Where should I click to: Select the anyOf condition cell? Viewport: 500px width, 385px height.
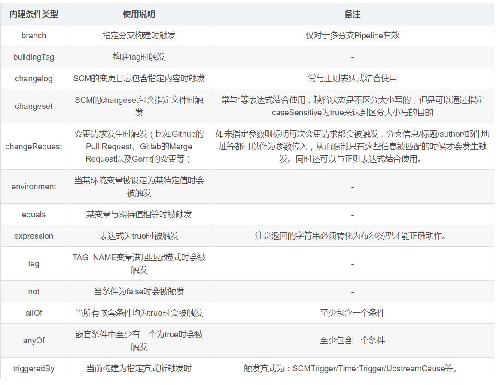[34, 340]
